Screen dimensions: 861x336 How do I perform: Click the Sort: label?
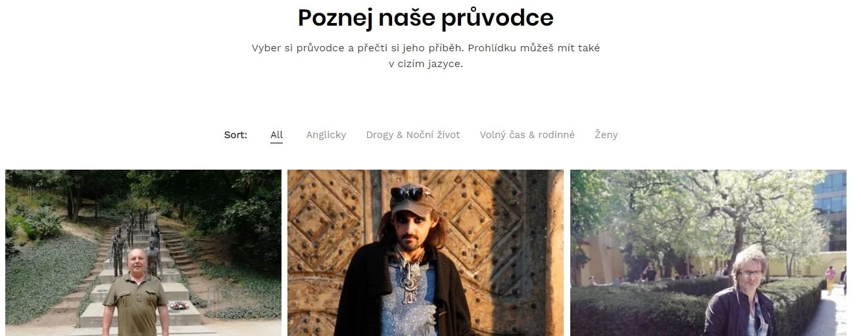235,135
